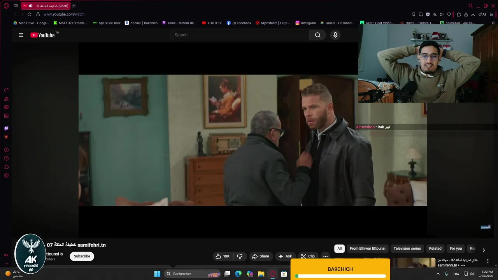498x280 pixels.
Task: Click the YouTube search magnifier button
Action: coord(318,35)
